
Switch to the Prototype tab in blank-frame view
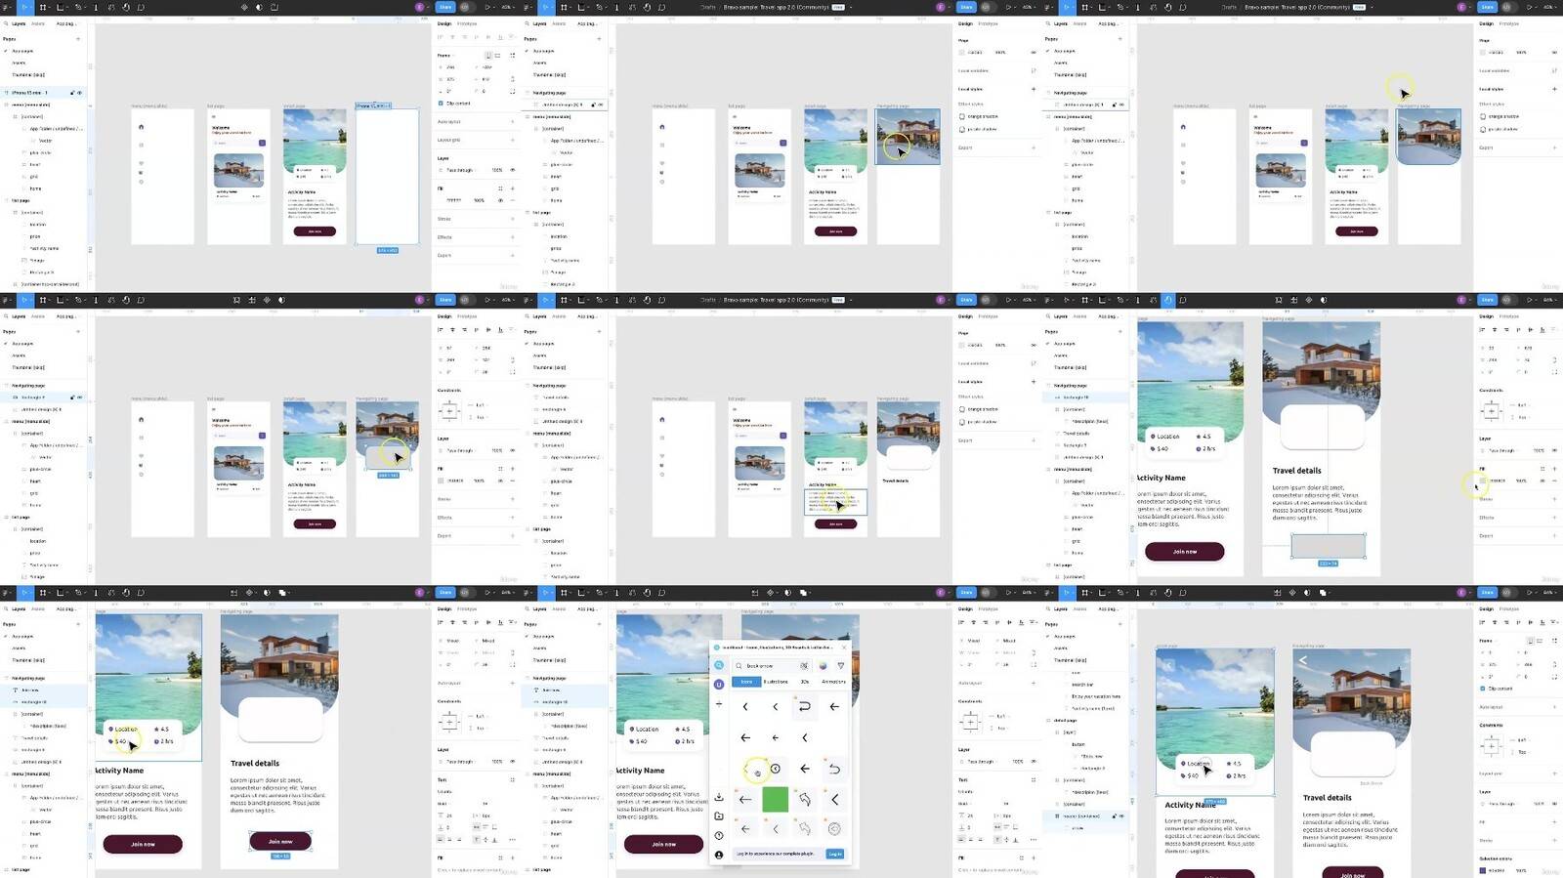(x=468, y=23)
